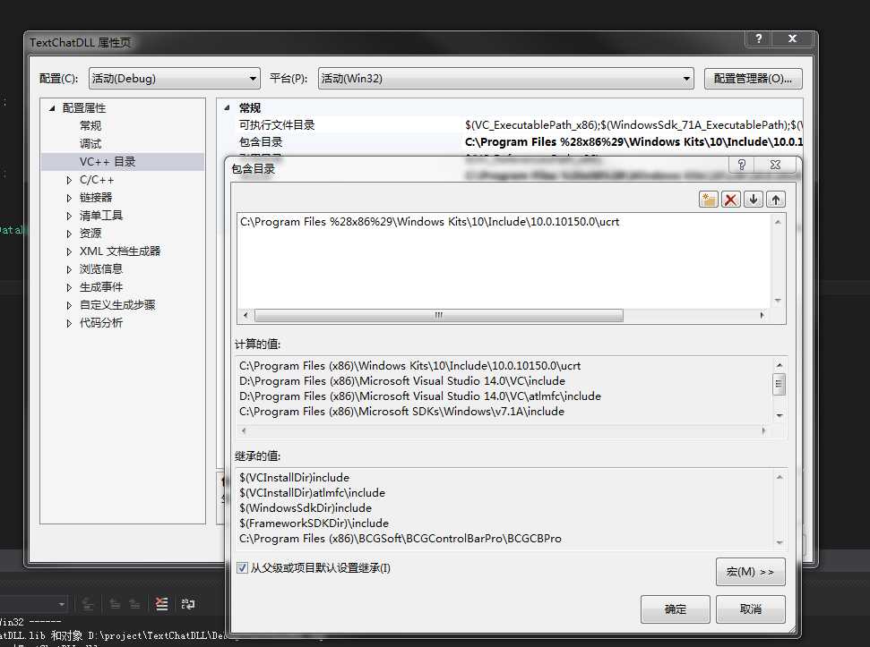Close the 包含目录 dialog
Screen dimensions: 870x647
[776, 165]
